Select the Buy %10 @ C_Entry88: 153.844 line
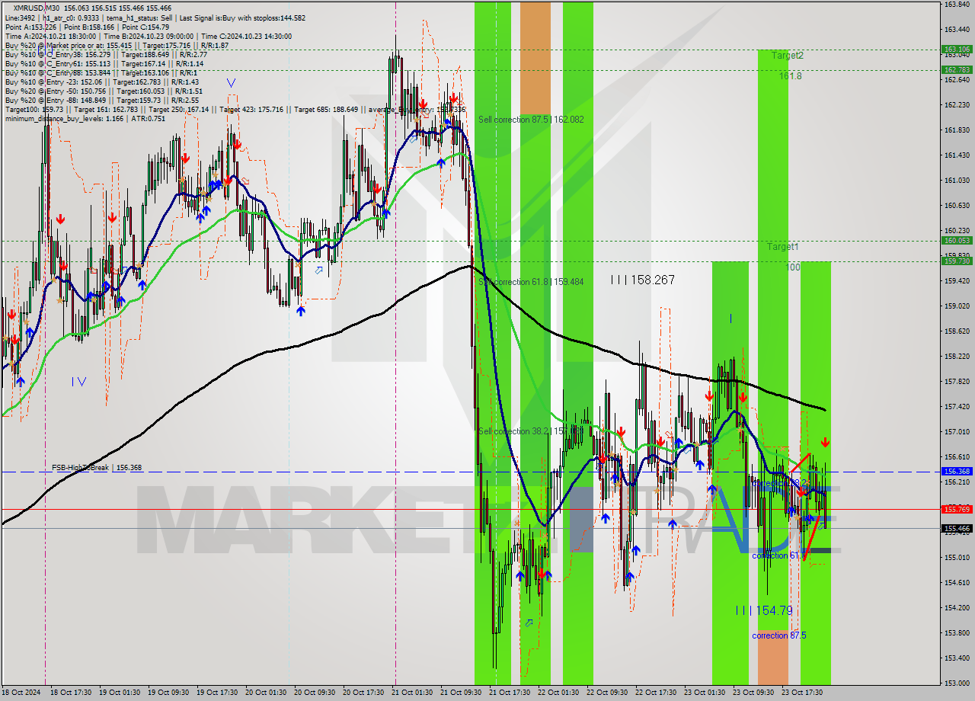Screen dimensions: 975x701 coord(101,72)
